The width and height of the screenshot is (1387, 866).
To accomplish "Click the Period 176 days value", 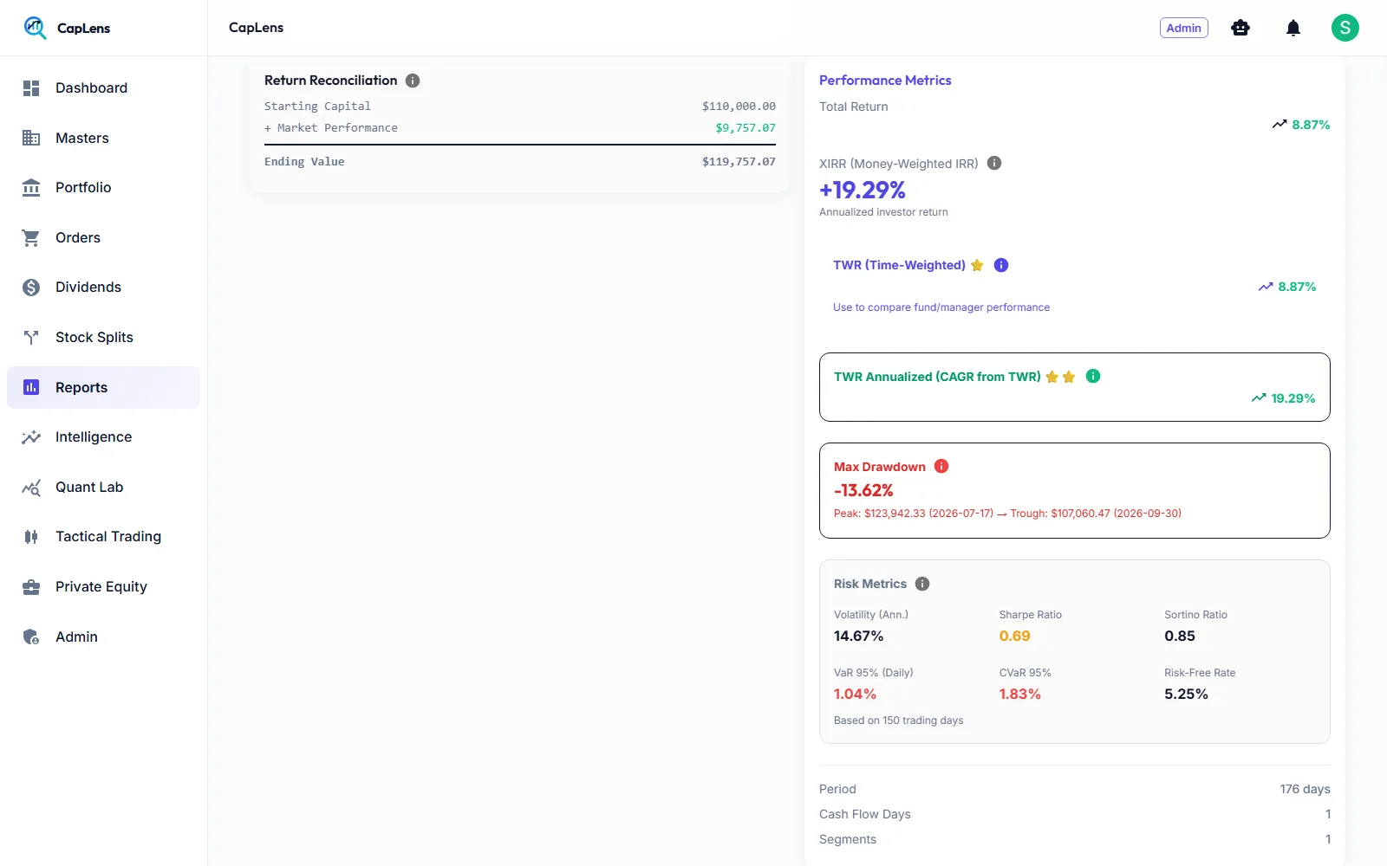I will click(x=1305, y=789).
